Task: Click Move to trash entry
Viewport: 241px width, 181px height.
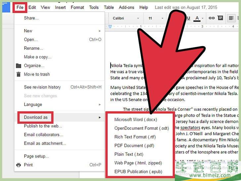Action: pyautogui.click(x=59, y=74)
